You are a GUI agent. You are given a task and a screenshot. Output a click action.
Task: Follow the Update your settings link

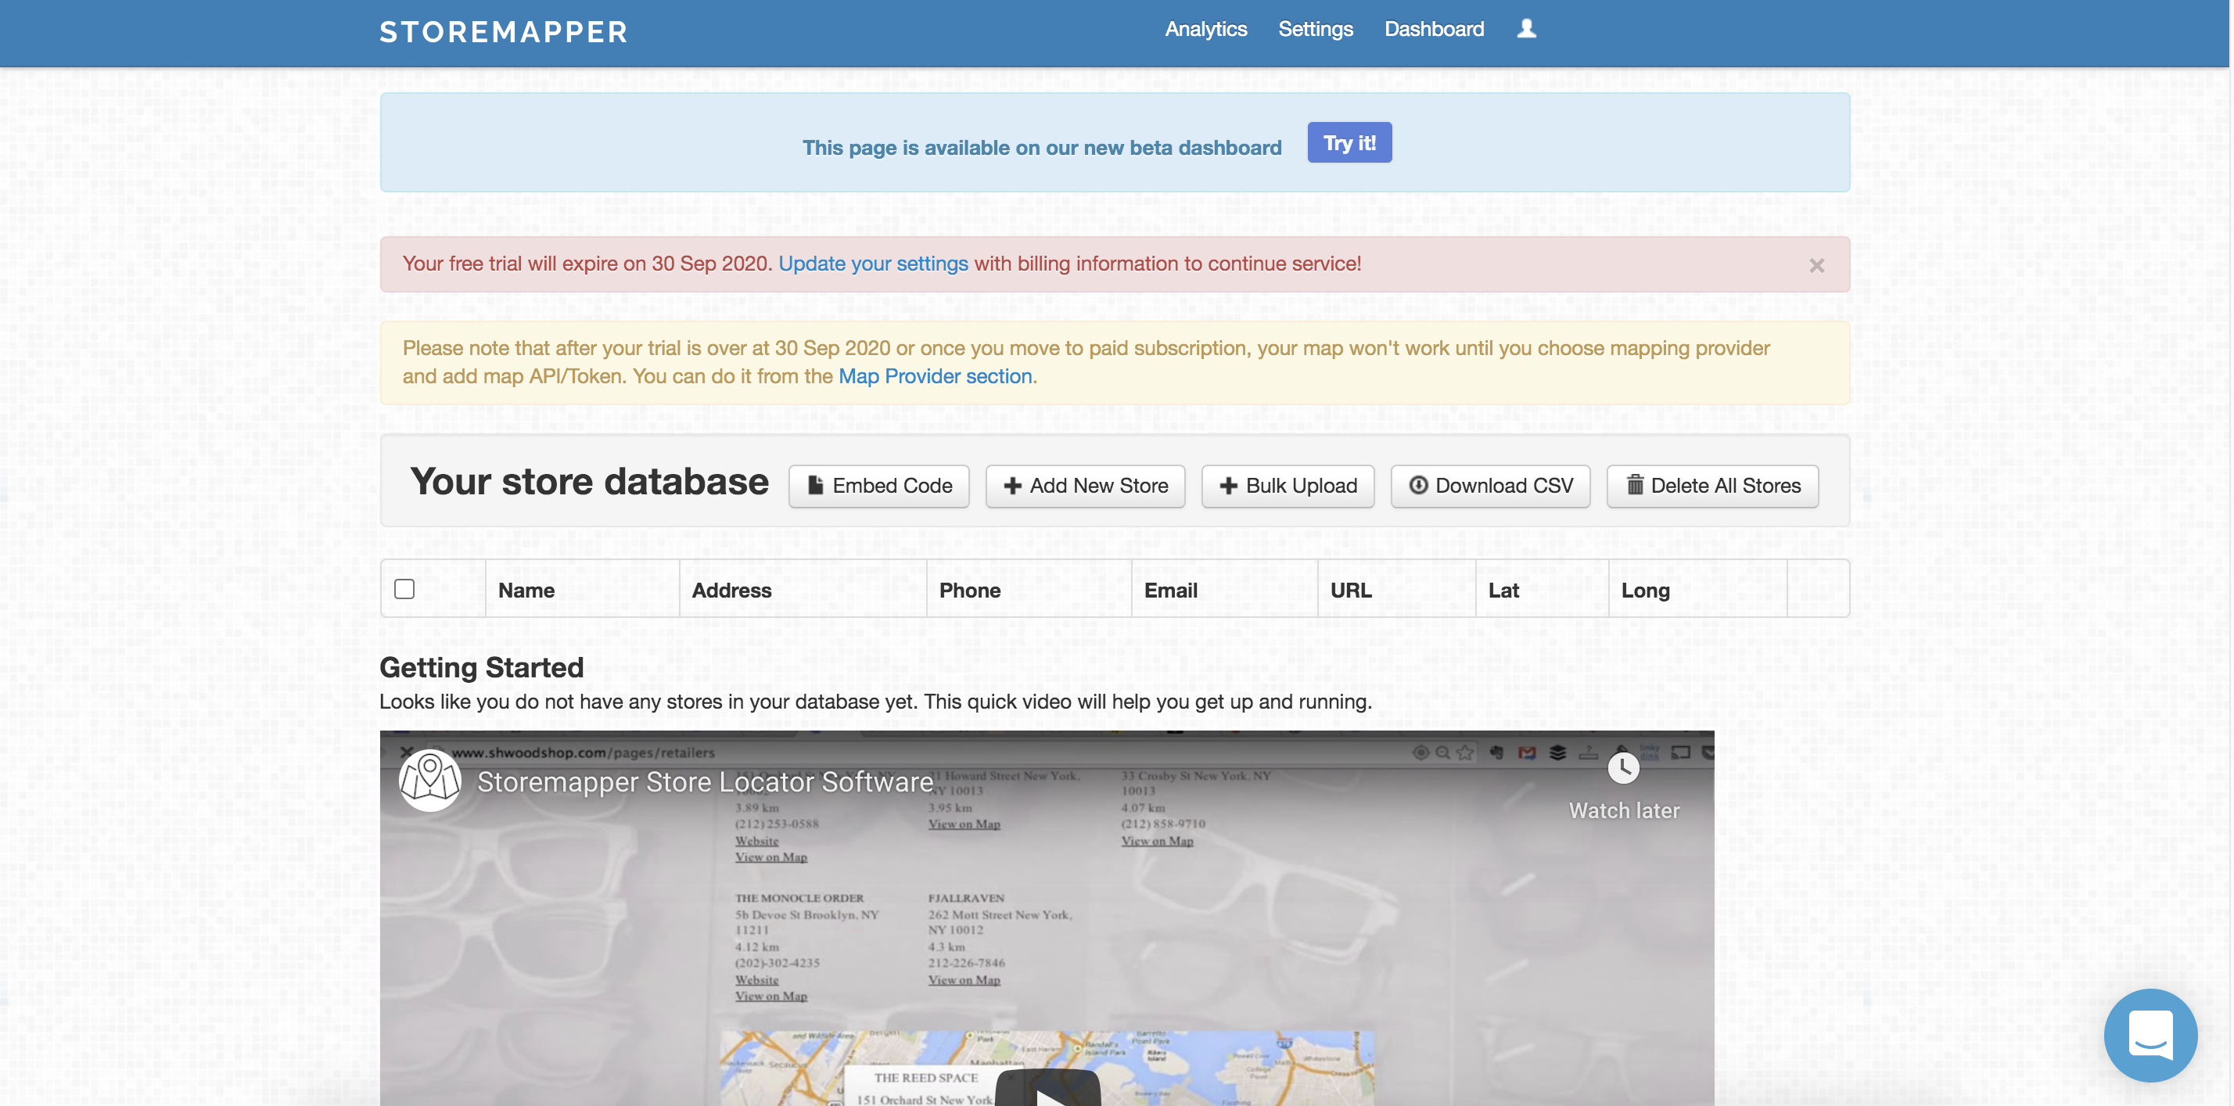click(872, 264)
